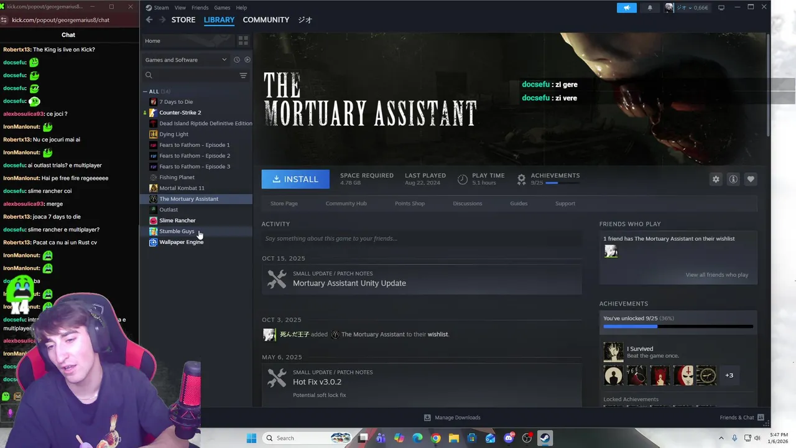The height and width of the screenshot is (448, 796).
Task: Click the library search field
Action: click(192, 75)
